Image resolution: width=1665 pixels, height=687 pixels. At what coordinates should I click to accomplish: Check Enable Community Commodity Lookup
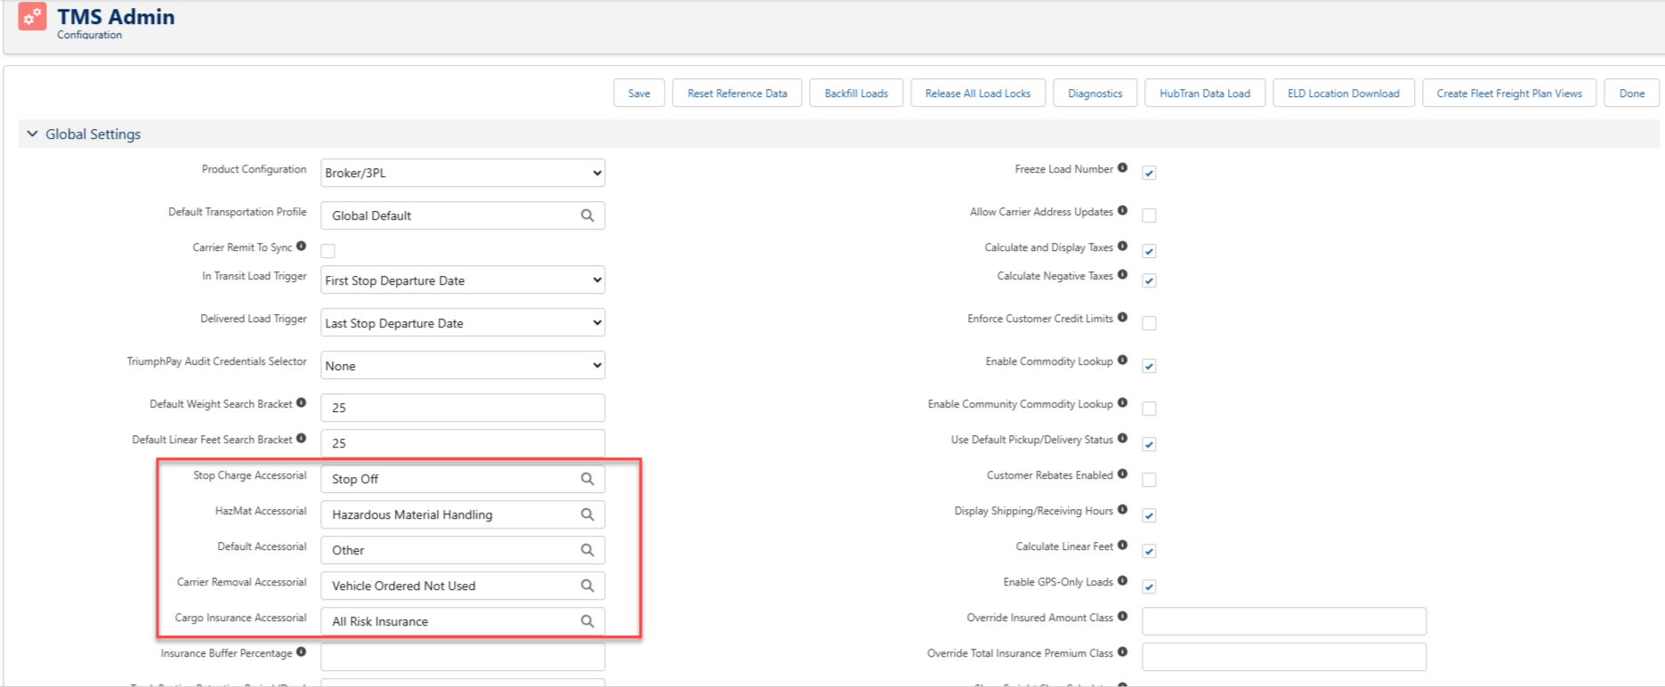point(1150,408)
